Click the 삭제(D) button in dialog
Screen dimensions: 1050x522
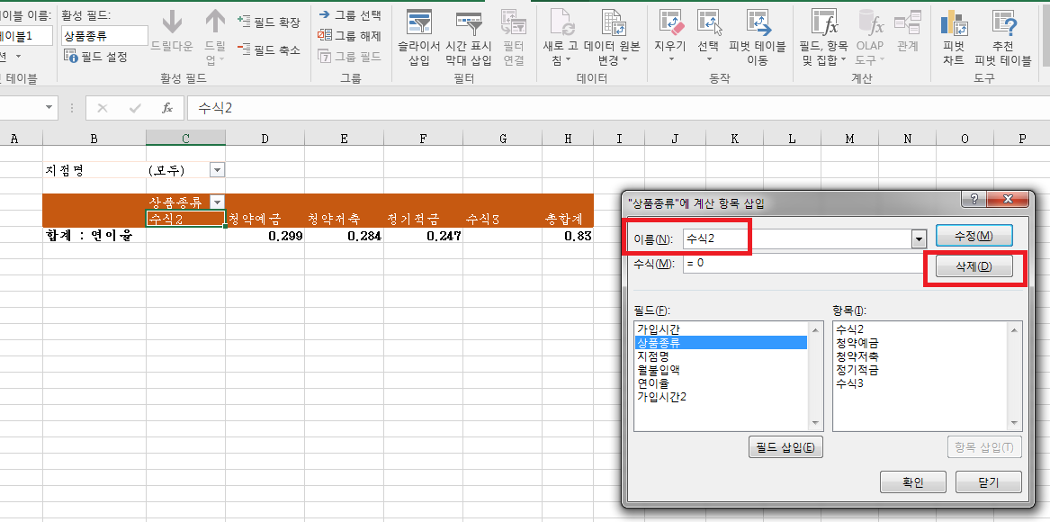point(974,267)
